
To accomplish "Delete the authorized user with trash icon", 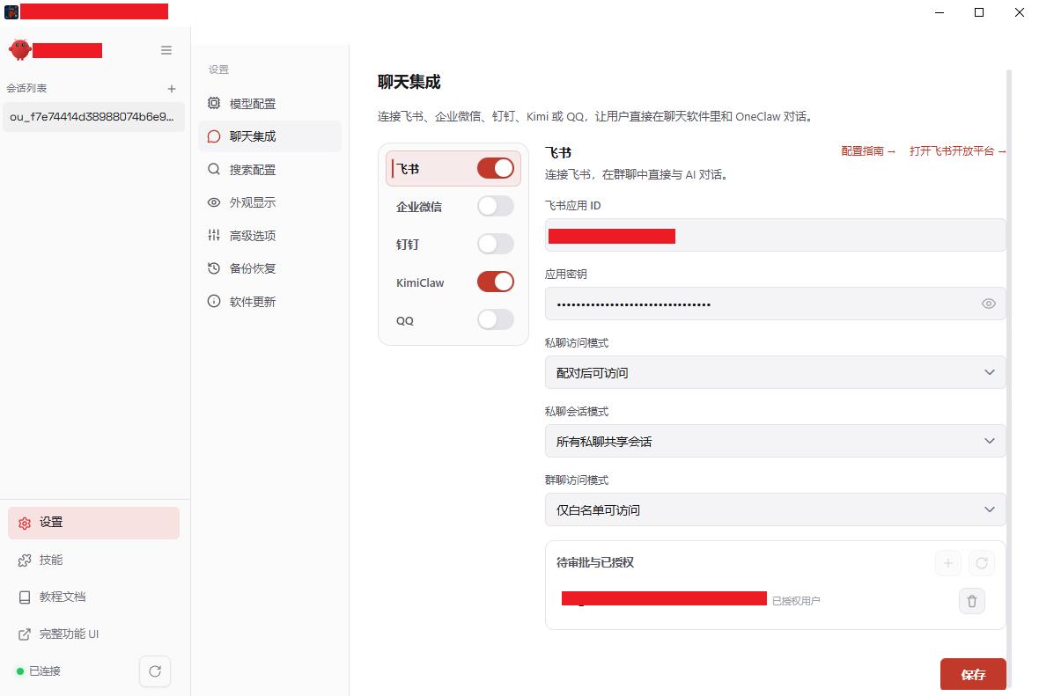I will pyautogui.click(x=971, y=601).
